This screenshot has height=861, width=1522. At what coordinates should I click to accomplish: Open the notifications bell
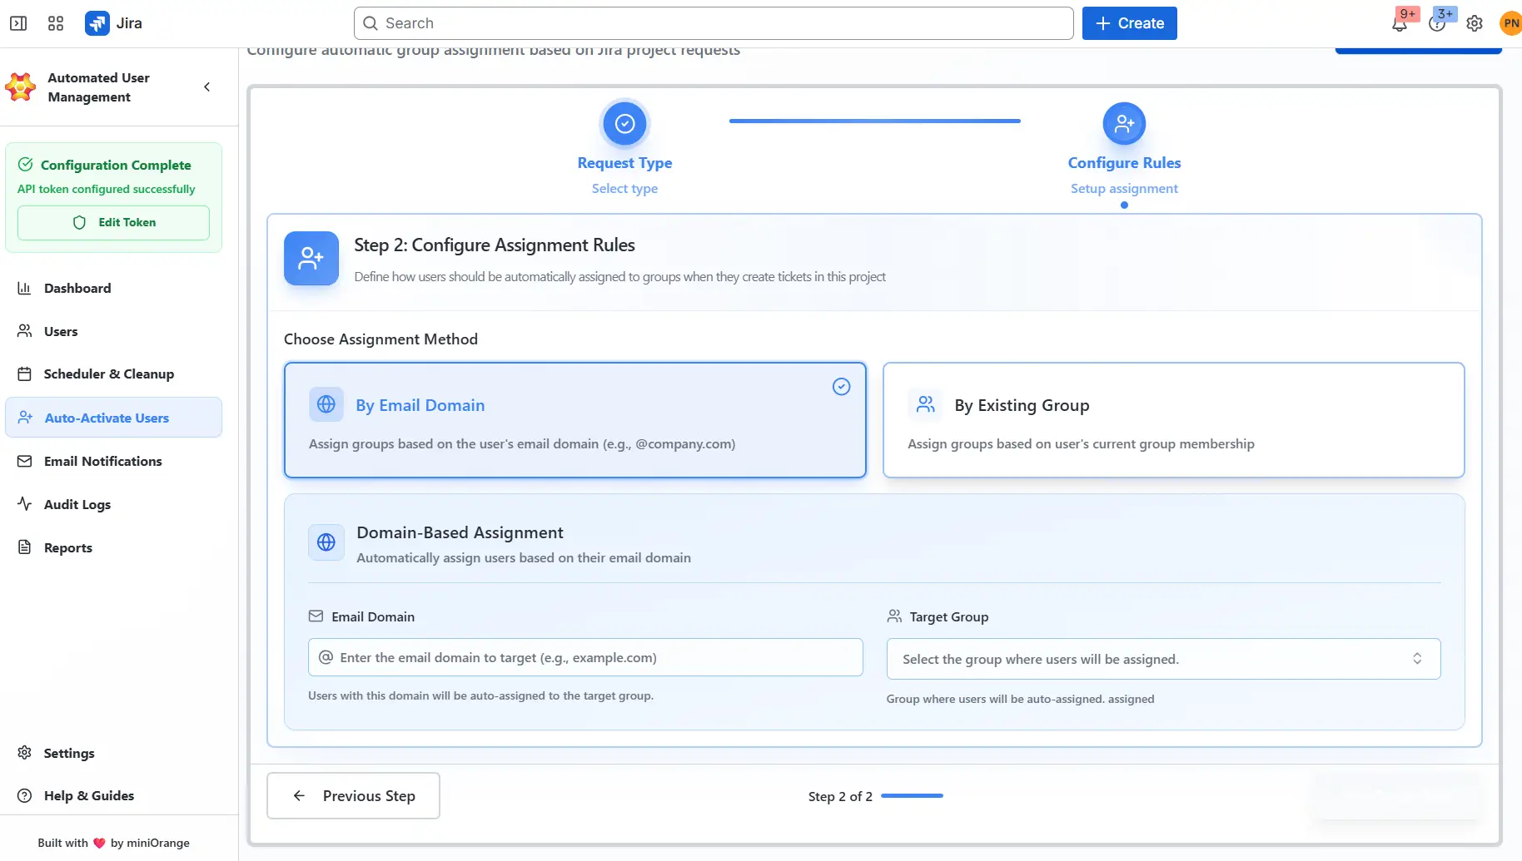pos(1400,23)
